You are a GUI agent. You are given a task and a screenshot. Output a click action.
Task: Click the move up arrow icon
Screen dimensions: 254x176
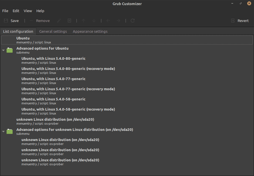pyautogui.click(x=84, y=21)
